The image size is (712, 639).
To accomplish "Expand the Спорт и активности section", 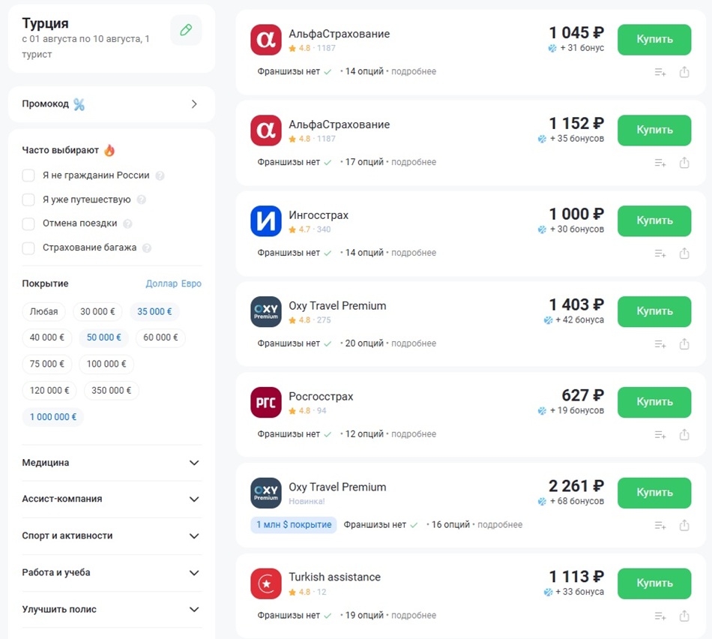I will [112, 535].
